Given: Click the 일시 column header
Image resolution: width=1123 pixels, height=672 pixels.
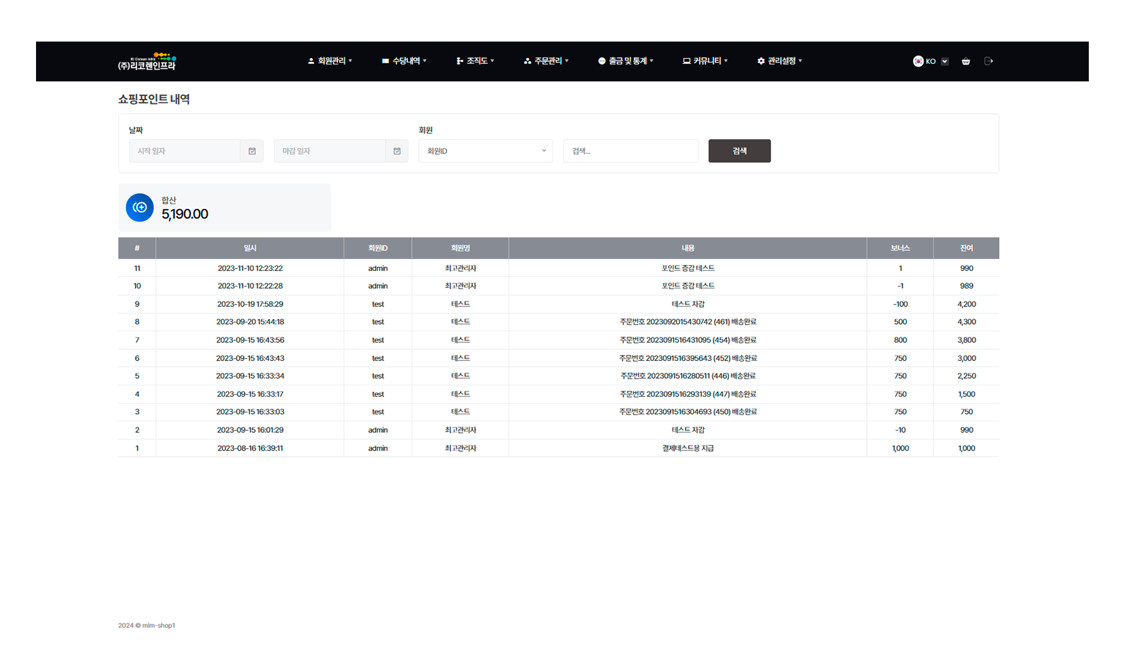Looking at the screenshot, I should coord(250,248).
